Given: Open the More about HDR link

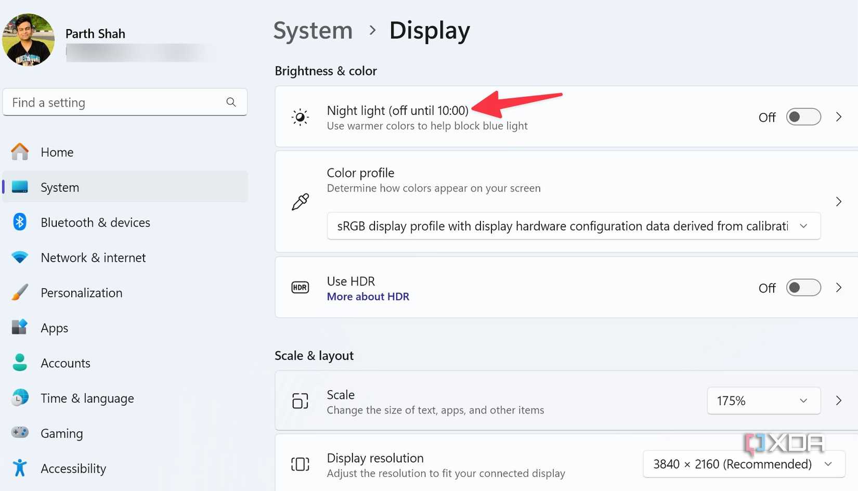Looking at the screenshot, I should coord(368,296).
